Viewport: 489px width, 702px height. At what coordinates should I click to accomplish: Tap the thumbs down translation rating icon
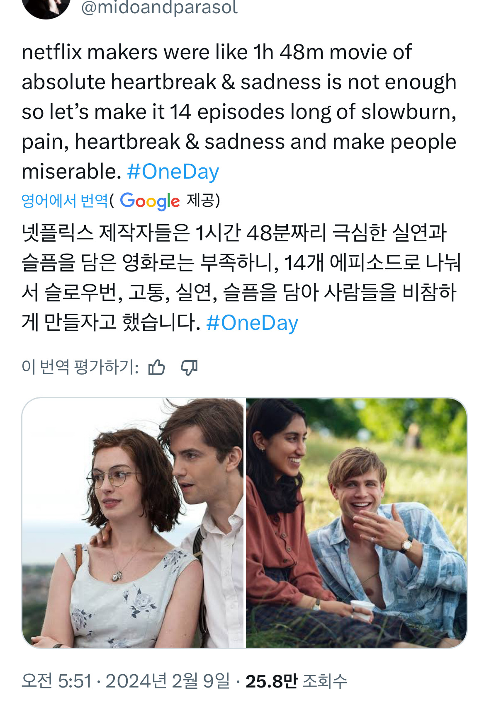(x=189, y=367)
